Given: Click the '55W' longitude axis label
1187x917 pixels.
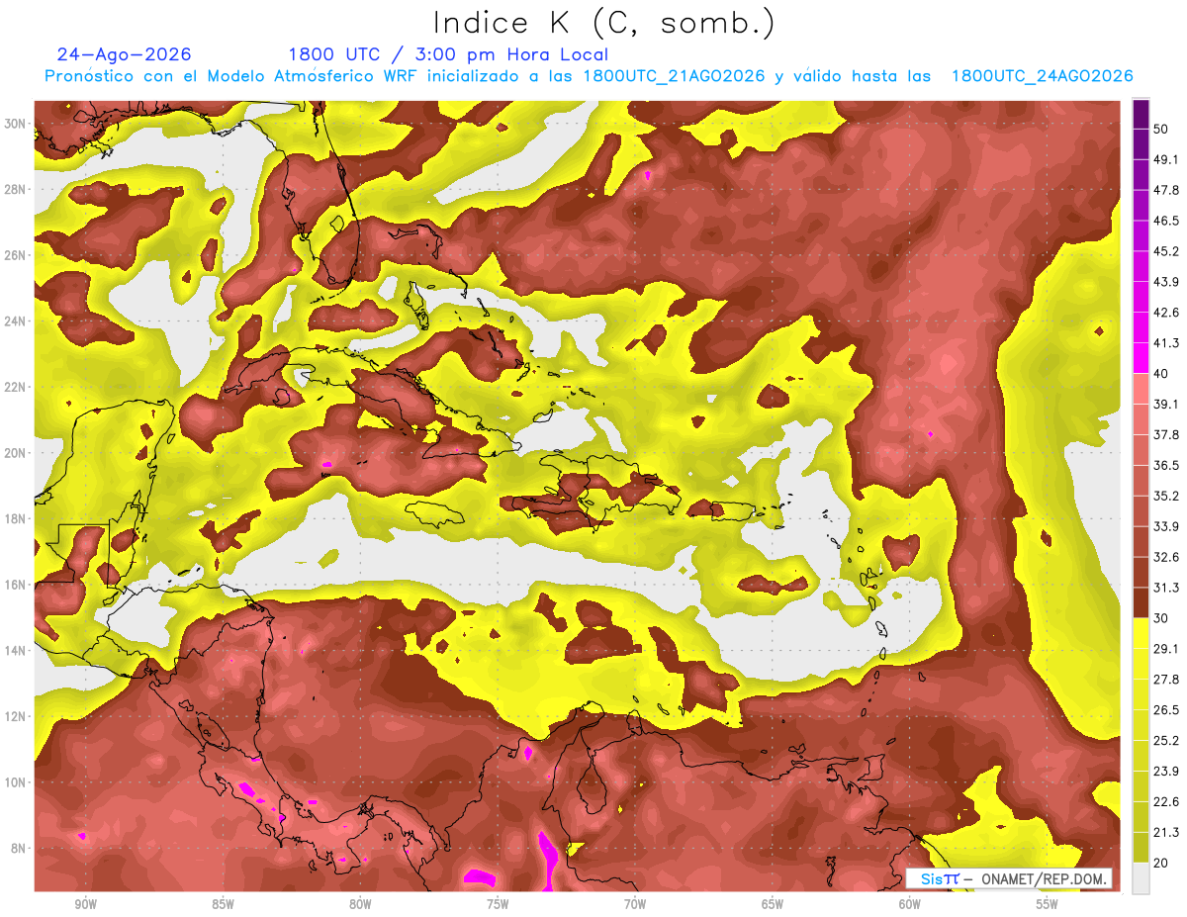Looking at the screenshot, I should click(1048, 904).
